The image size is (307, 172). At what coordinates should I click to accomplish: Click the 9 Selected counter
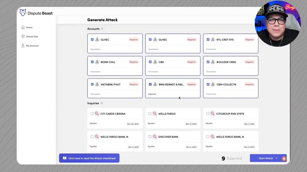pyautogui.click(x=232, y=158)
